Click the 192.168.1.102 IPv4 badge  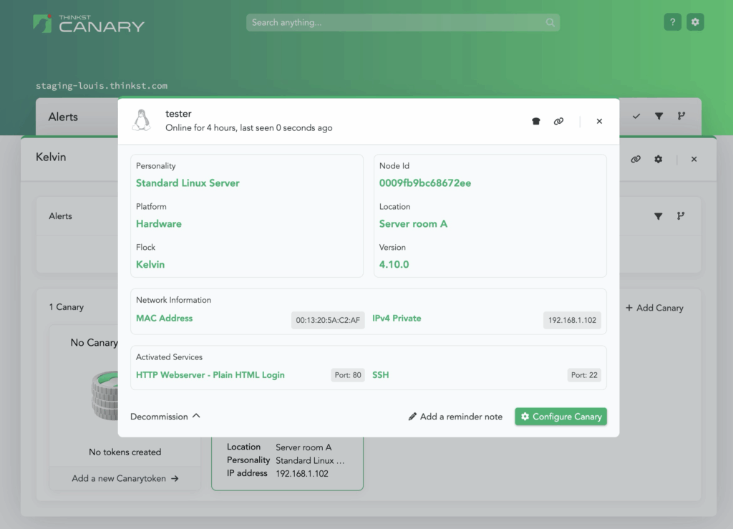click(572, 320)
